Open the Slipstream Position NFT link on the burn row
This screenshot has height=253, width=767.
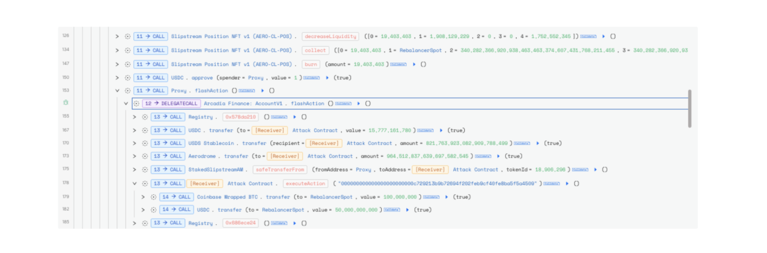(x=232, y=64)
